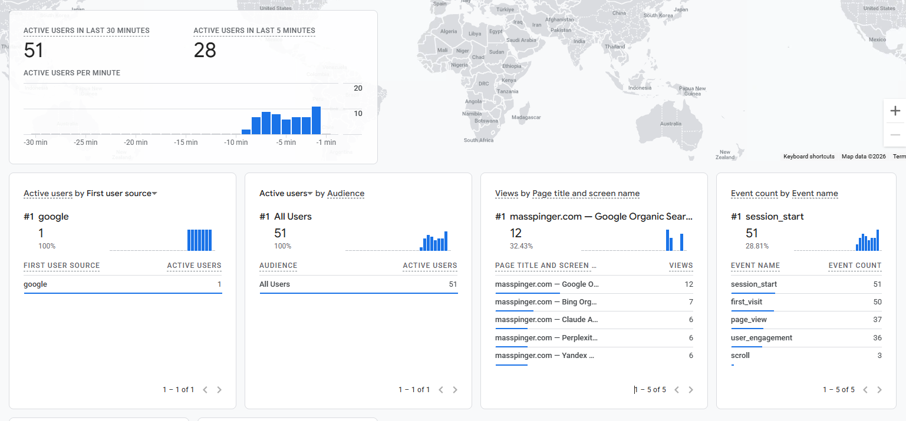The width and height of the screenshot is (906, 421).
Task: Click Page title and screen name heading
Action: (586, 194)
